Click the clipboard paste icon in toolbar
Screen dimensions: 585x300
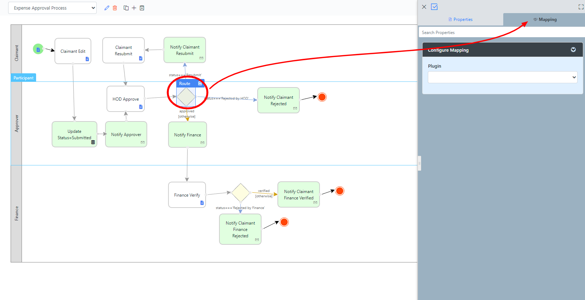pos(142,8)
